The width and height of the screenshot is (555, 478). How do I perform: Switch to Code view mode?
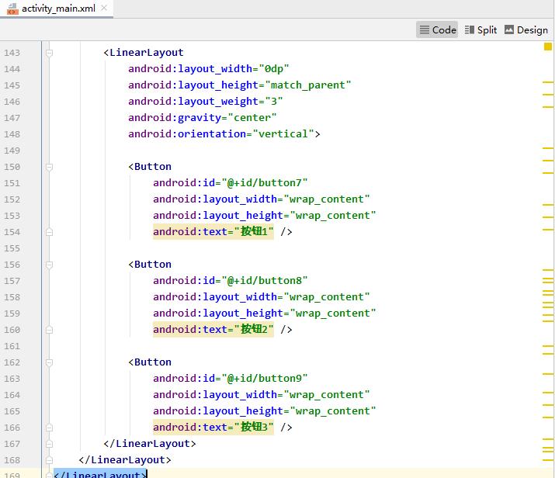(437, 29)
